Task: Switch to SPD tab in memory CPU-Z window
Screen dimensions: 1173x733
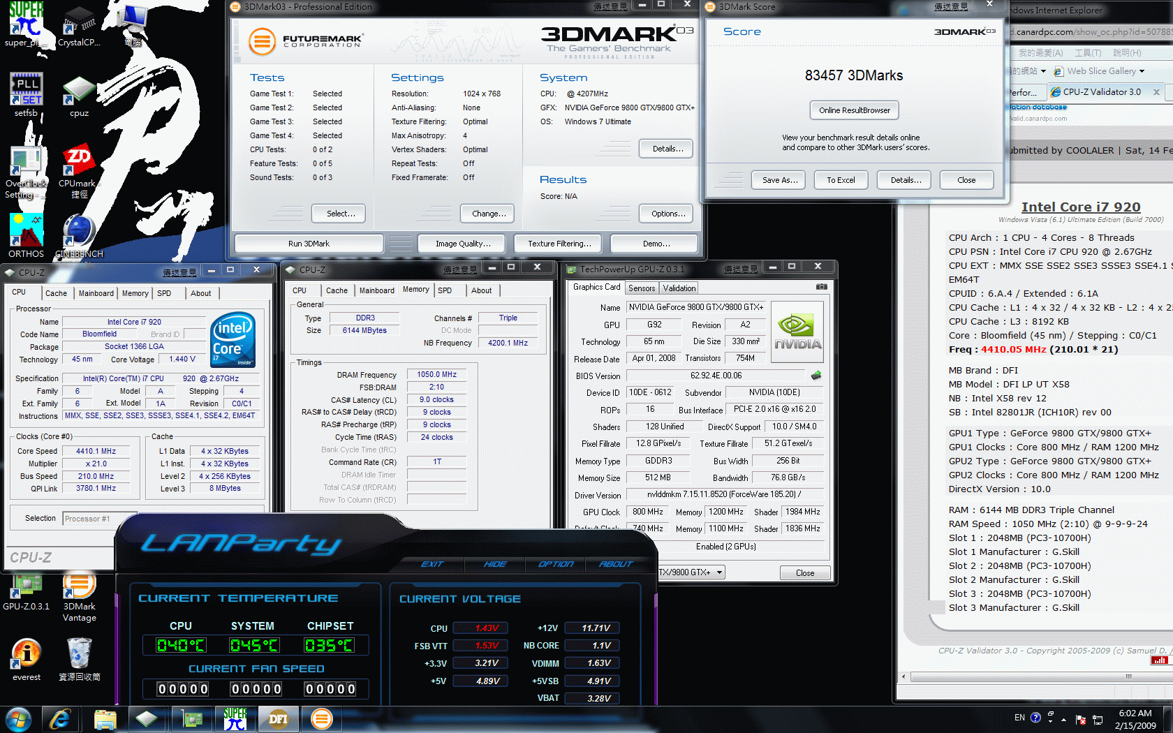Action: click(x=445, y=290)
